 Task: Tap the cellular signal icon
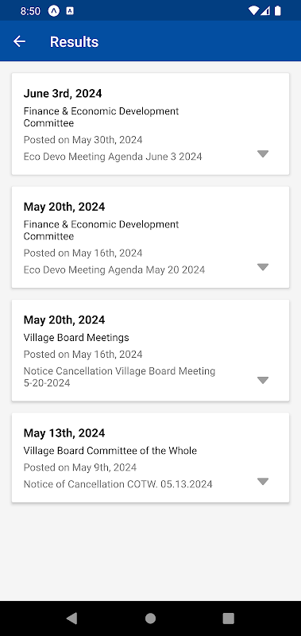[265, 11]
